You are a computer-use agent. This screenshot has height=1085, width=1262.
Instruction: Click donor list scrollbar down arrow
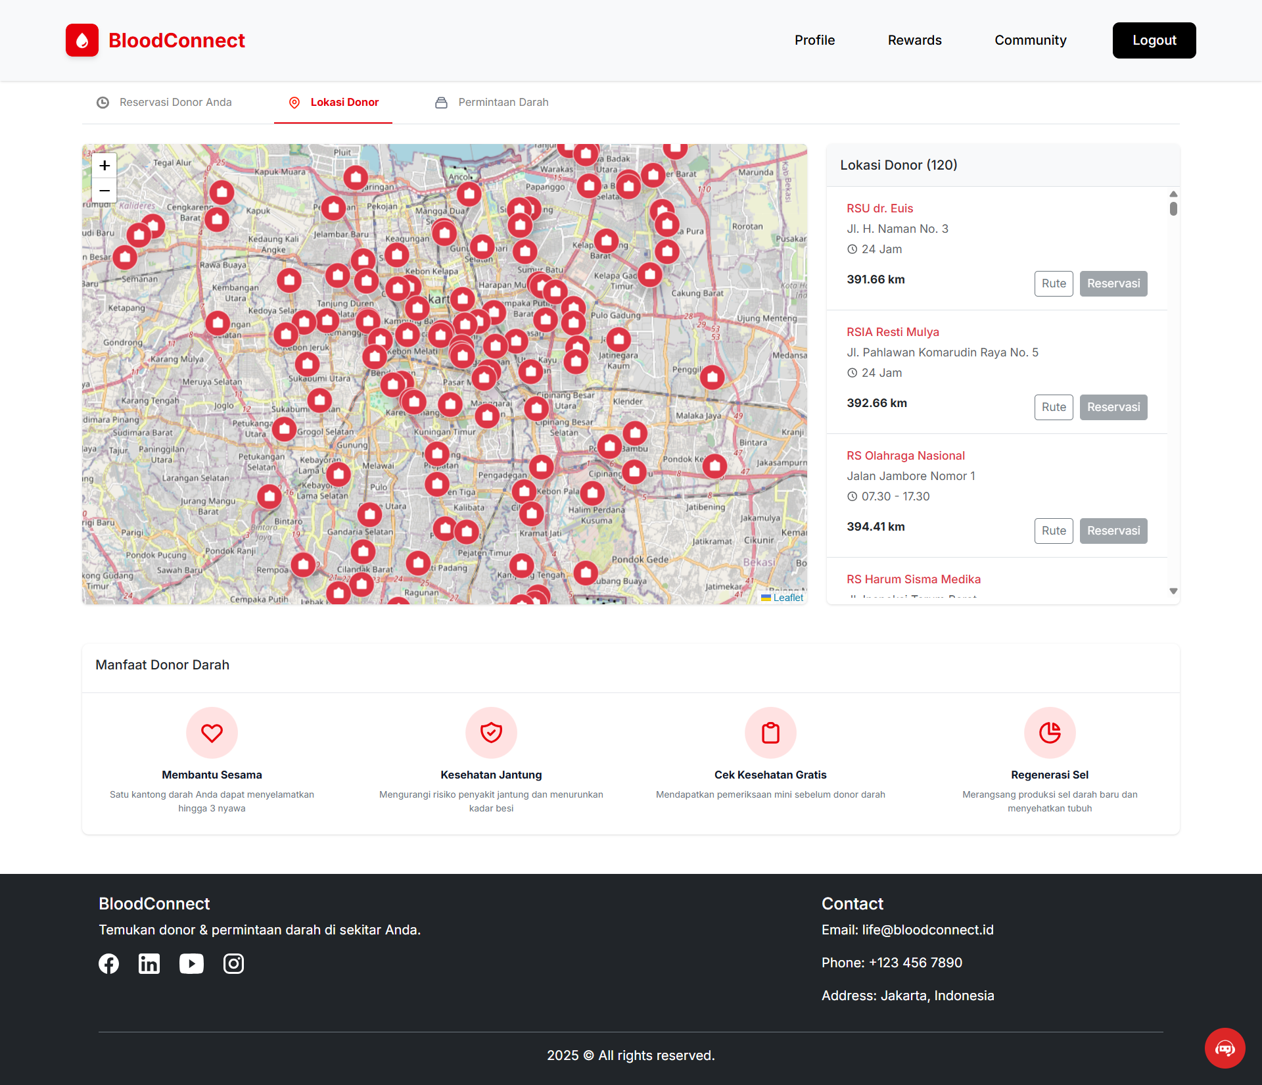(1173, 591)
